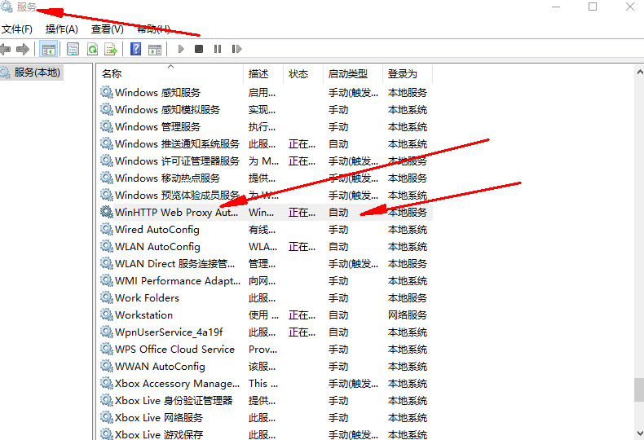Select Xbox Live 游戏保存 row

pos(266,433)
